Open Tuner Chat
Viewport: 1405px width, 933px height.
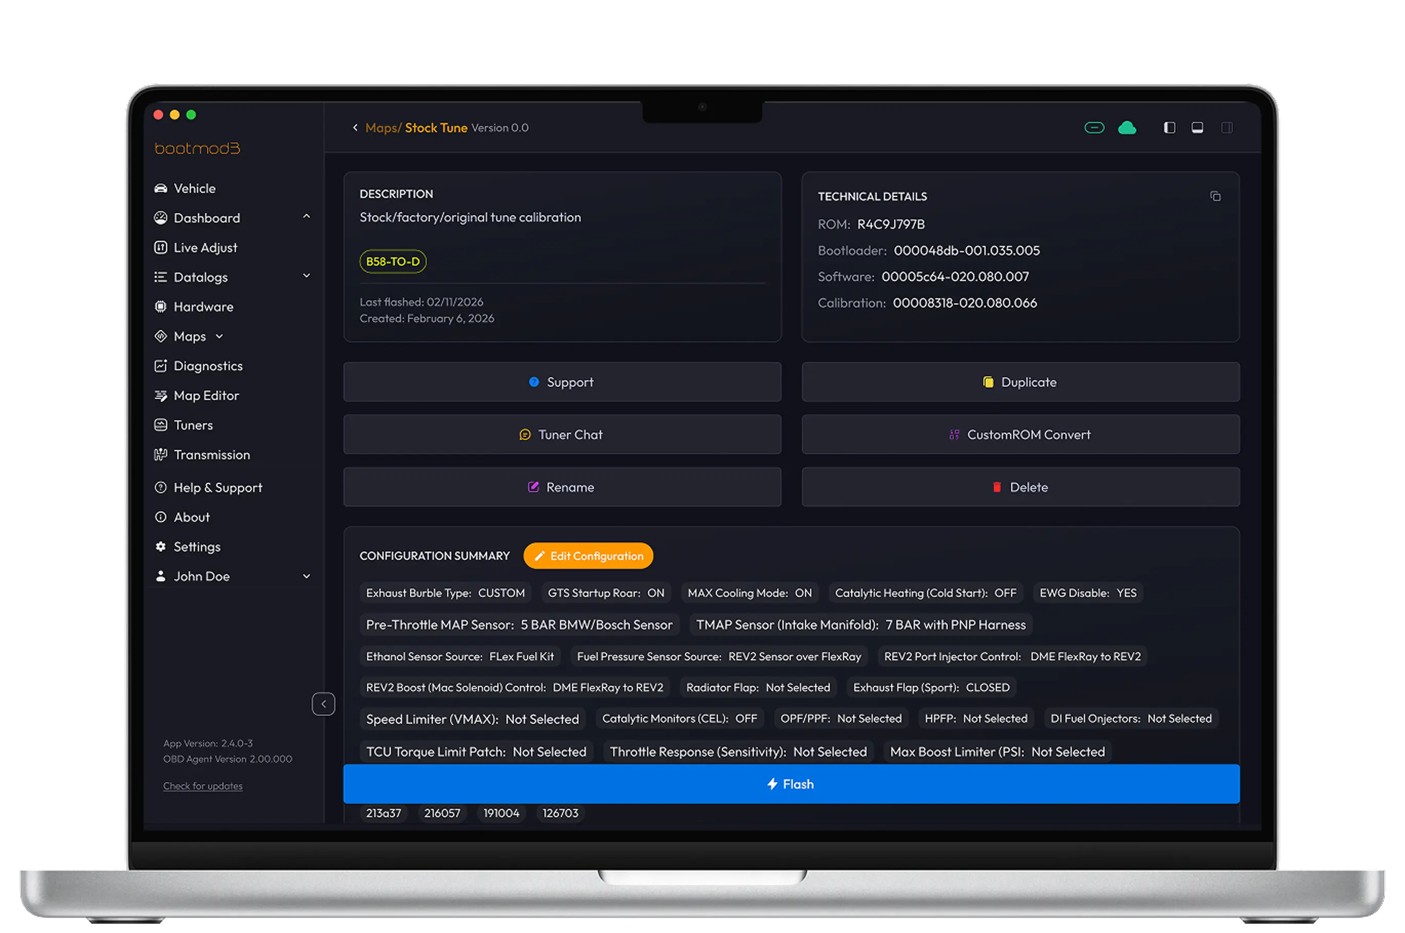[x=563, y=435]
